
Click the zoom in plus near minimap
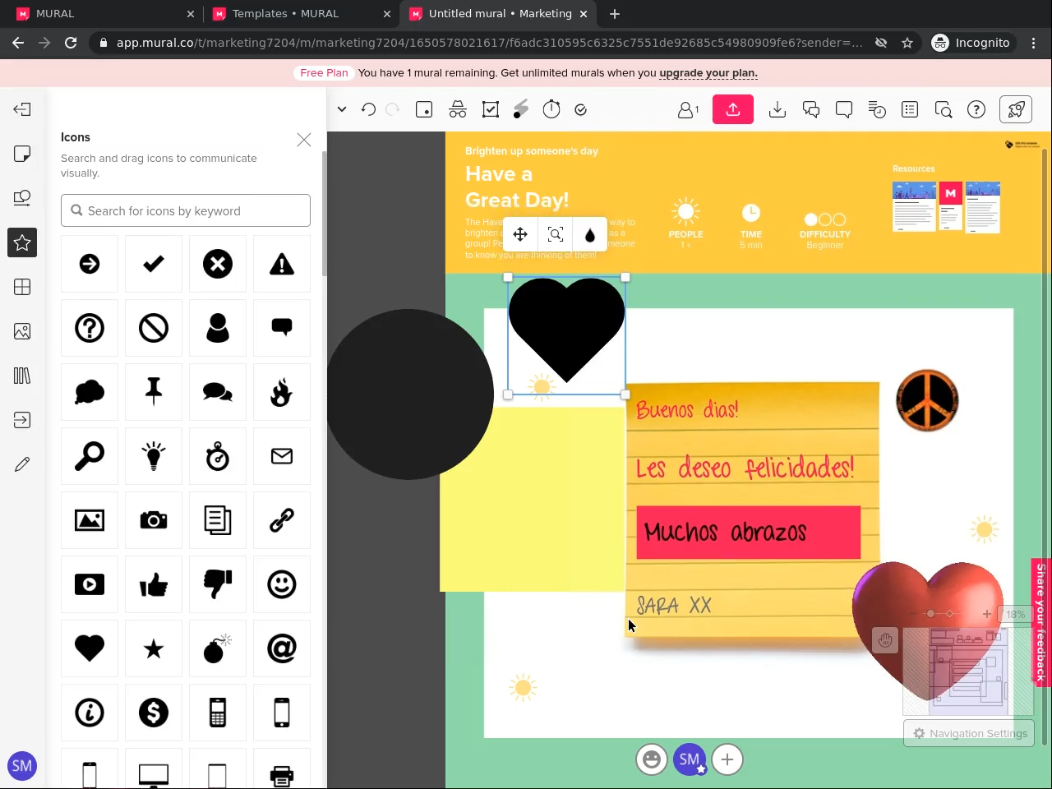(x=987, y=614)
